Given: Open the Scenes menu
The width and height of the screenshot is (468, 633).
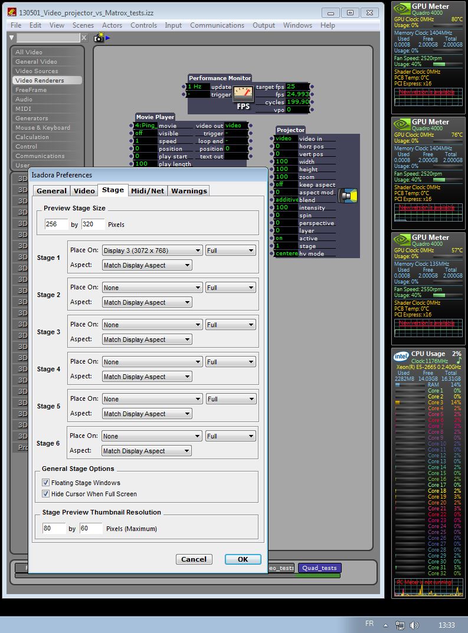Looking at the screenshot, I should coord(83,25).
